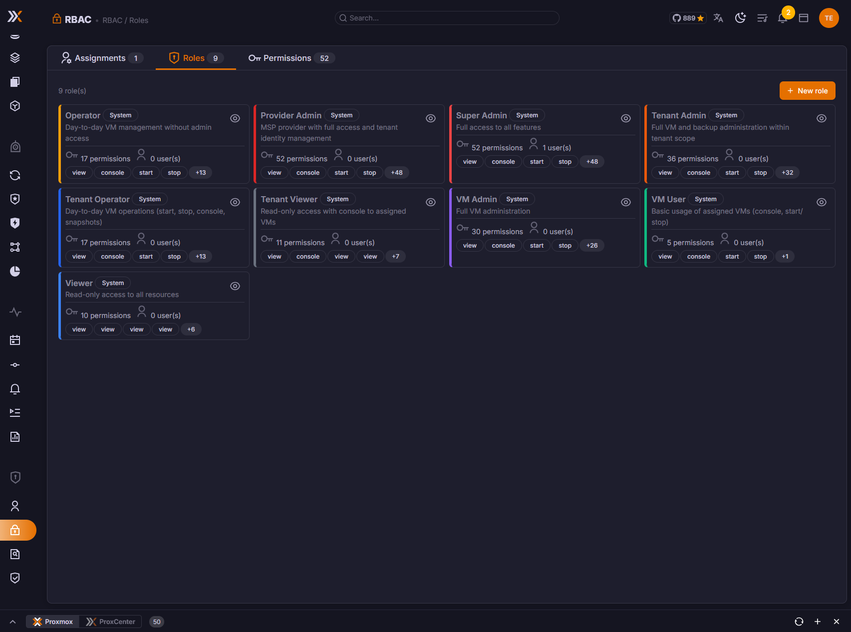851x632 pixels.
Task: Expand +7 permissions on Tenant Viewer card
Action: [396, 257]
